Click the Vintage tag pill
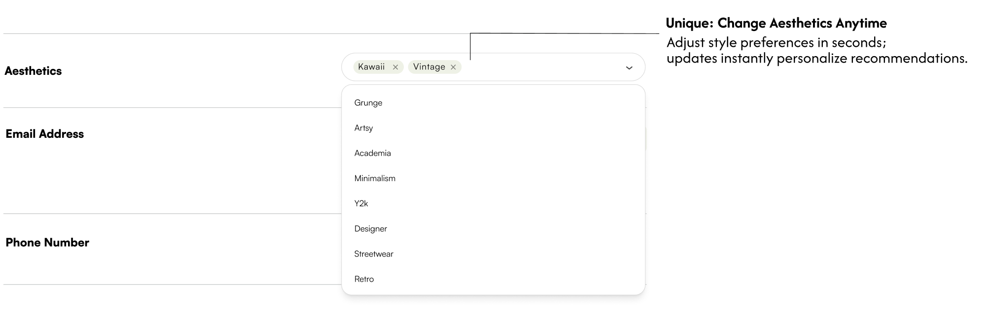The height and width of the screenshot is (322, 989). point(430,66)
